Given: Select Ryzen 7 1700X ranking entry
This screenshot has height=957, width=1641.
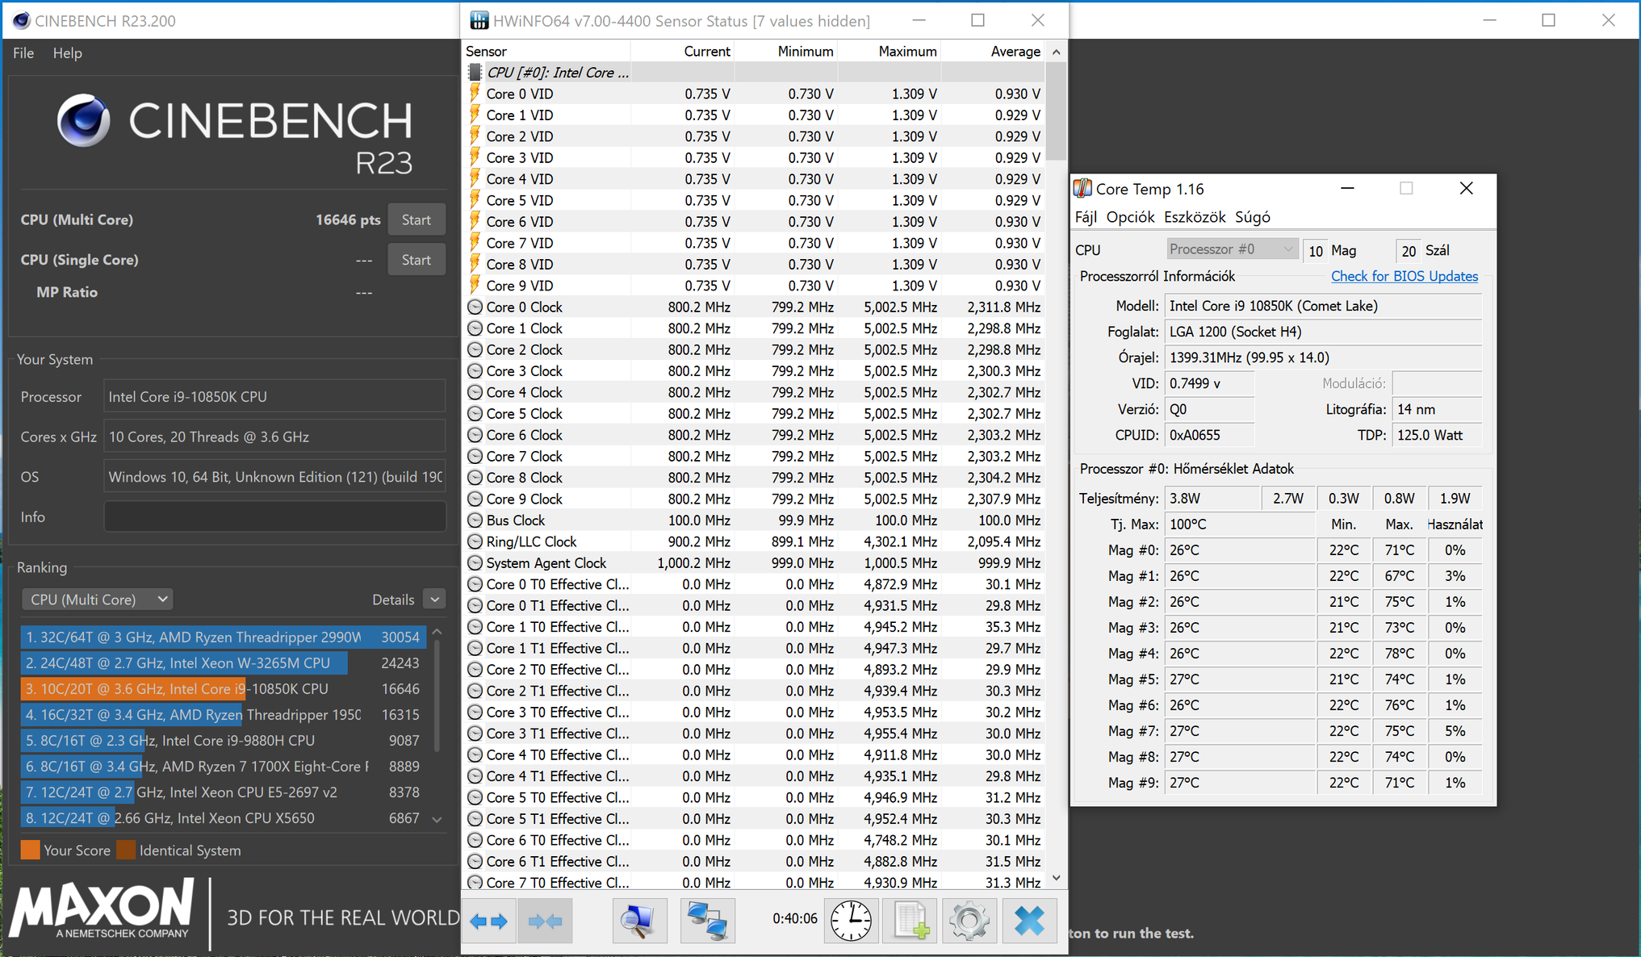Looking at the screenshot, I should tap(223, 767).
